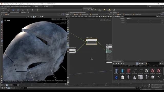
Task: Select the Barrel (A) gallery asset
Action: click(x=116, y=71)
